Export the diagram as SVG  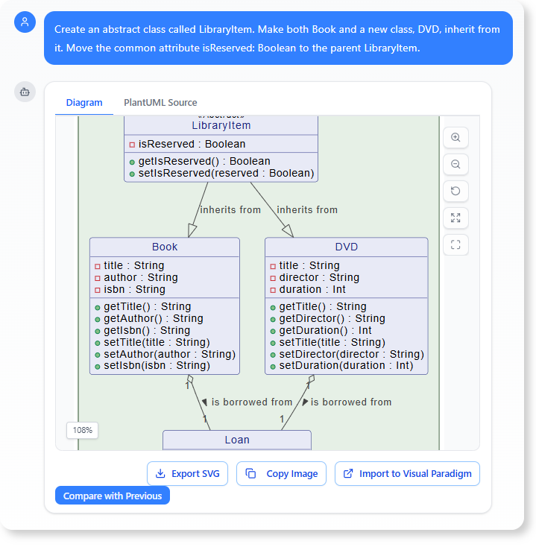pyautogui.click(x=187, y=473)
